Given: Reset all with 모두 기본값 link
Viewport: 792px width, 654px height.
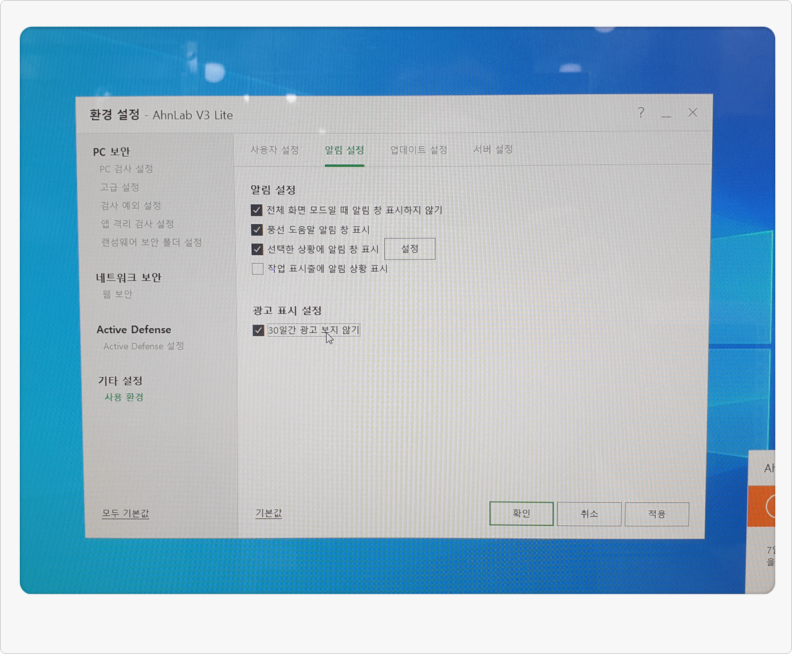Looking at the screenshot, I should 126,513.
